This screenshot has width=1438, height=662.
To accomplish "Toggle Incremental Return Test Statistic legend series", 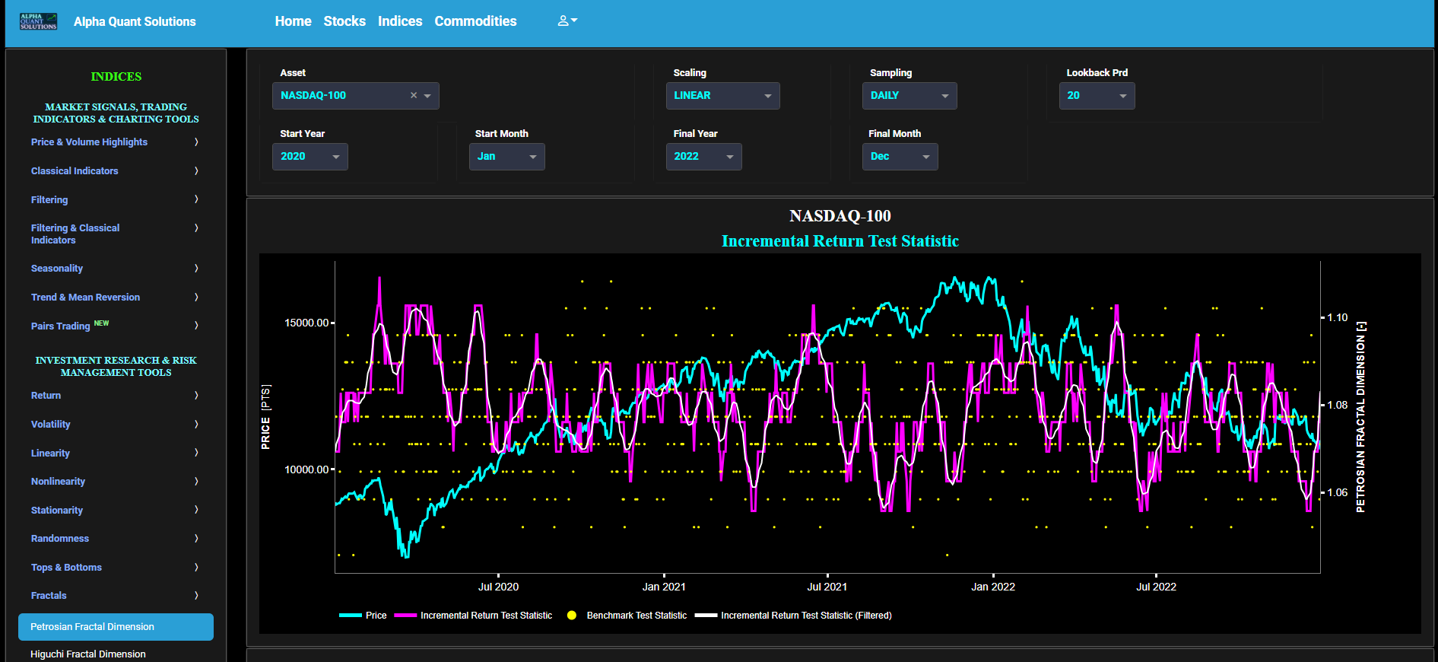I will tap(473, 616).
